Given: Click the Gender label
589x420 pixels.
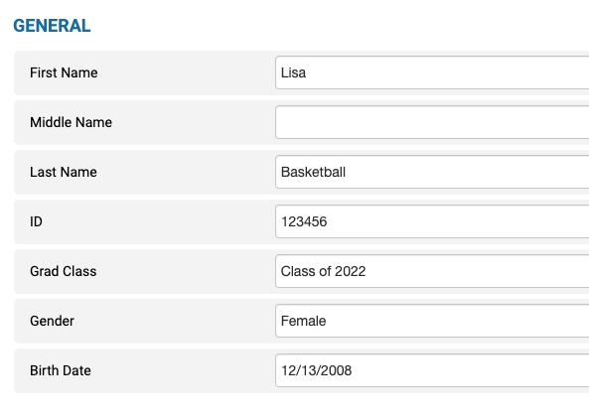Looking at the screenshot, I should tap(53, 321).
